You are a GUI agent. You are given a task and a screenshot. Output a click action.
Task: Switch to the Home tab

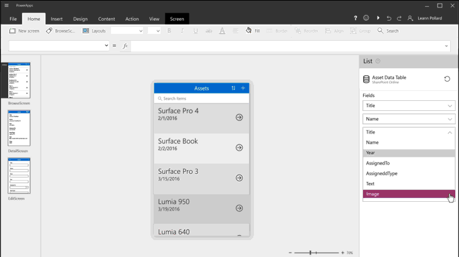[34, 19]
